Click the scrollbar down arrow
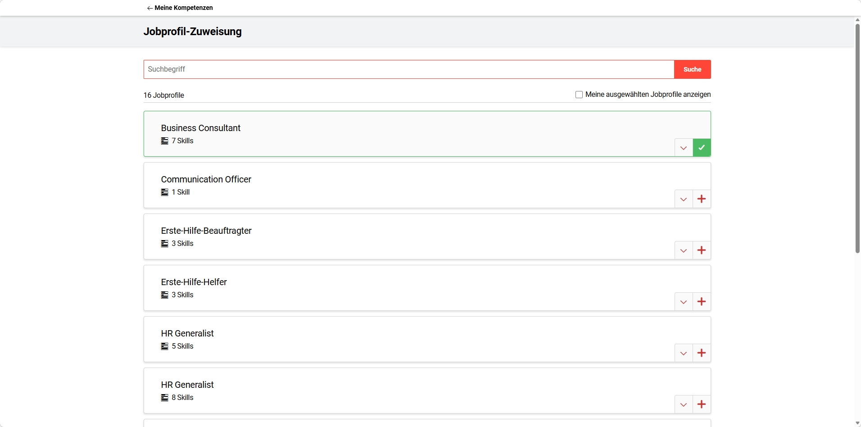 pyautogui.click(x=857, y=423)
